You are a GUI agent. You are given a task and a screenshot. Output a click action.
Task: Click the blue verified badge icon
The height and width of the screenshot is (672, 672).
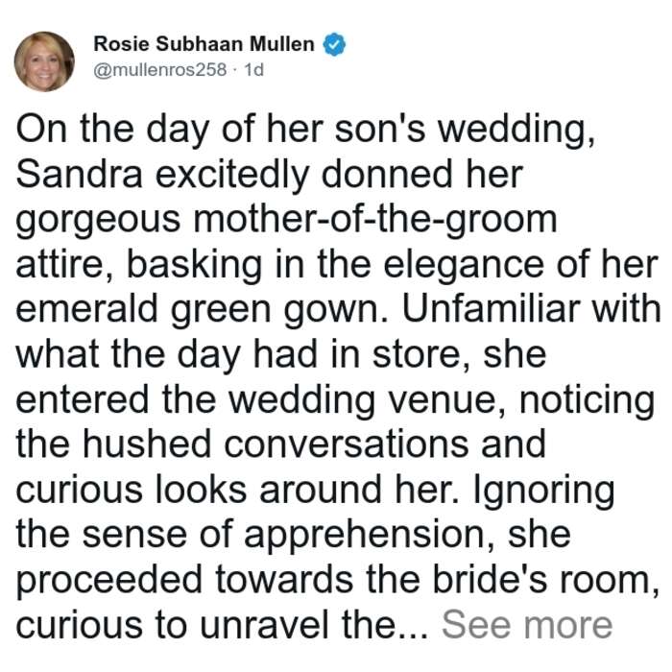point(334,44)
